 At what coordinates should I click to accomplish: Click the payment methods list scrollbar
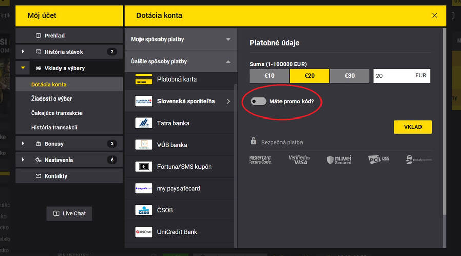pyautogui.click(x=235, y=165)
